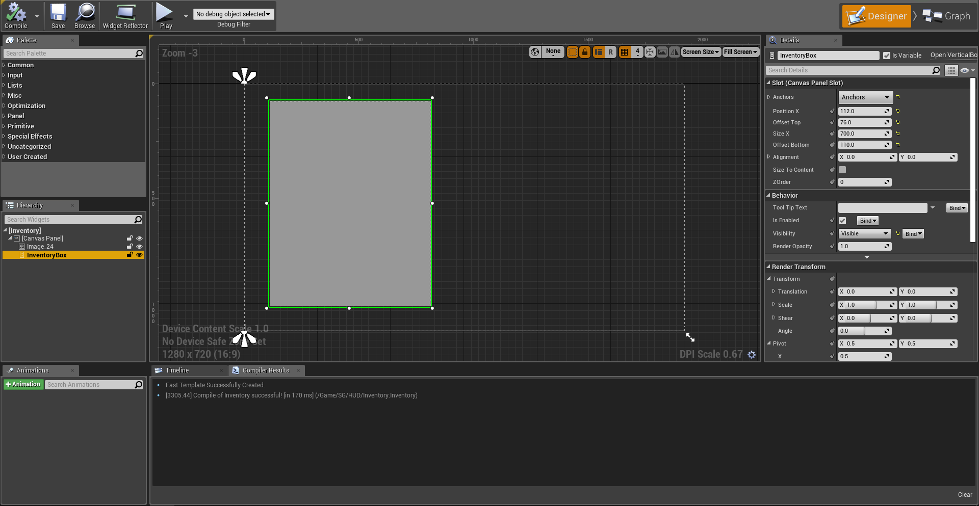Toggle the dashed outline icon in viewport
979x506 pixels.
pyautogui.click(x=573, y=52)
